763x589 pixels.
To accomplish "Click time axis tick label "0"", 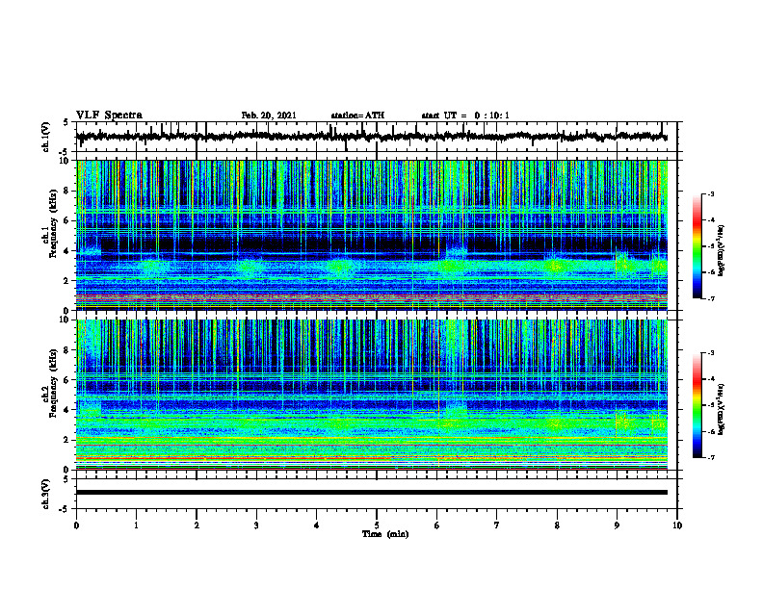I will click(76, 525).
